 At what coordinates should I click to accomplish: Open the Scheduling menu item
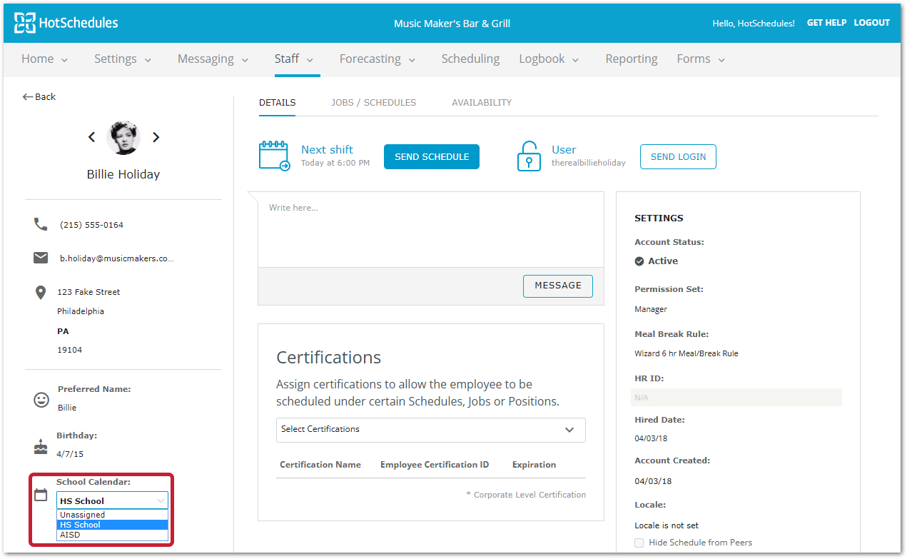[470, 59]
